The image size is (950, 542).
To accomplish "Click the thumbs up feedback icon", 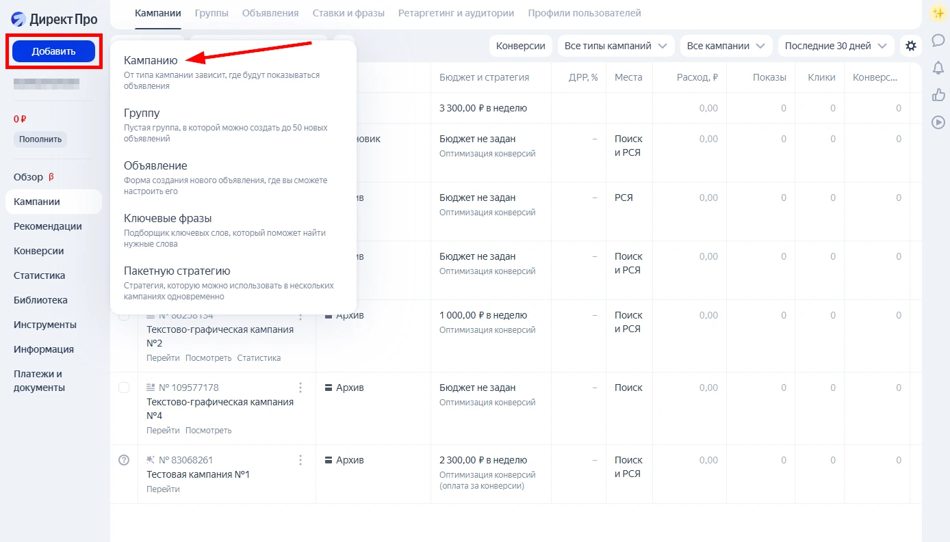I will (938, 95).
